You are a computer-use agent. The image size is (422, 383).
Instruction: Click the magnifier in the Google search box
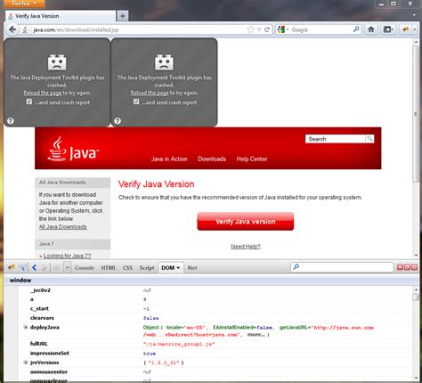coord(356,29)
